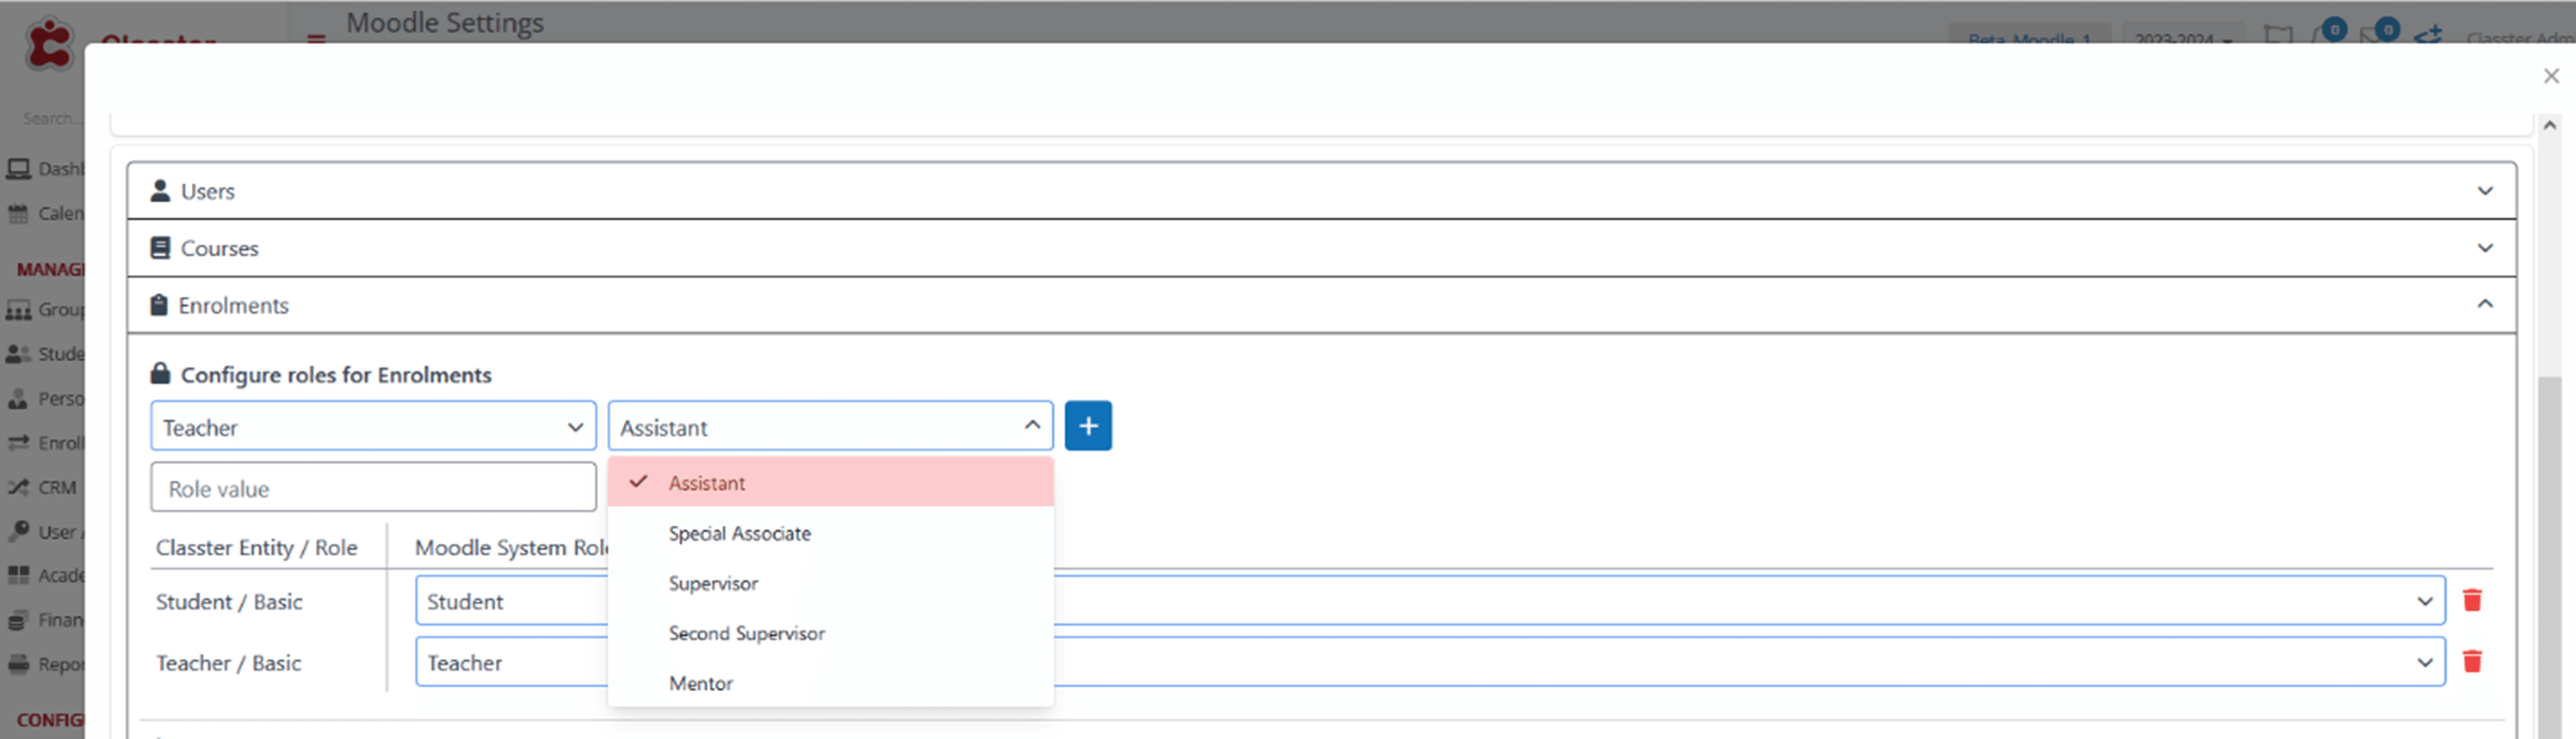
Task: Open the Personnel sidebar icon
Action: pyautogui.click(x=18, y=399)
